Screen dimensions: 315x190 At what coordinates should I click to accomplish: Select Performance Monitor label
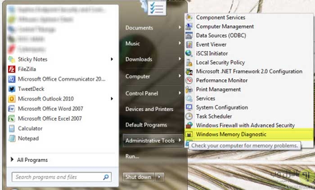point(222,81)
